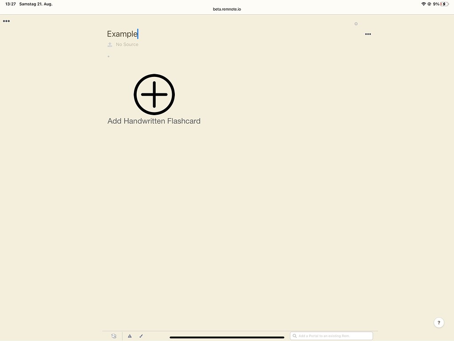This screenshot has height=341, width=454.
Task: Select the pencil drawing icon in bottom toolbar
Action: 141,336
